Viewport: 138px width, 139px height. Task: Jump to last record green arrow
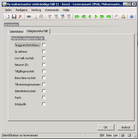coord(109,17)
